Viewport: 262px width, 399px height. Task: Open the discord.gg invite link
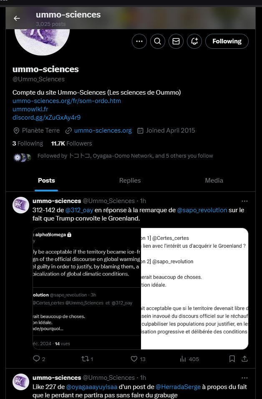pos(46,118)
